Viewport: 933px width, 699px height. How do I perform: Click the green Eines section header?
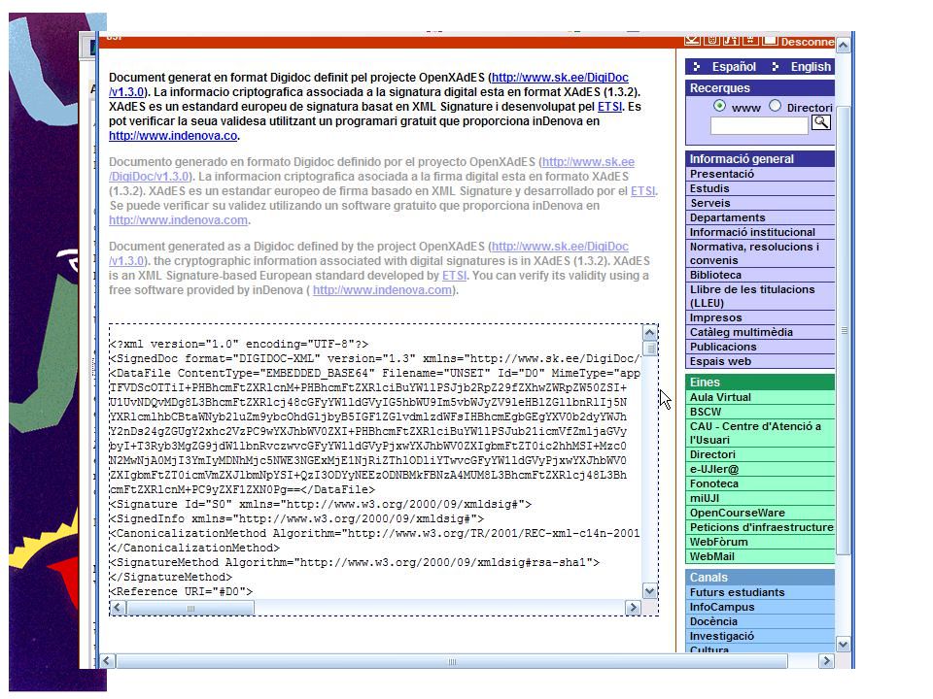pyautogui.click(x=760, y=383)
